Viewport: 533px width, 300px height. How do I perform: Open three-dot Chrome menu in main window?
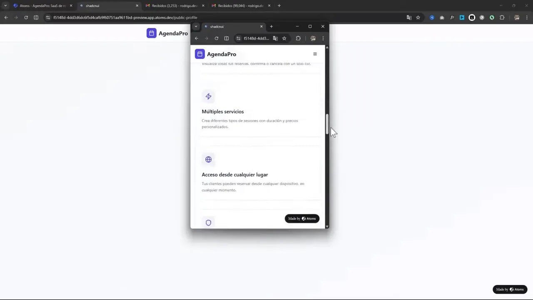pyautogui.click(x=527, y=17)
